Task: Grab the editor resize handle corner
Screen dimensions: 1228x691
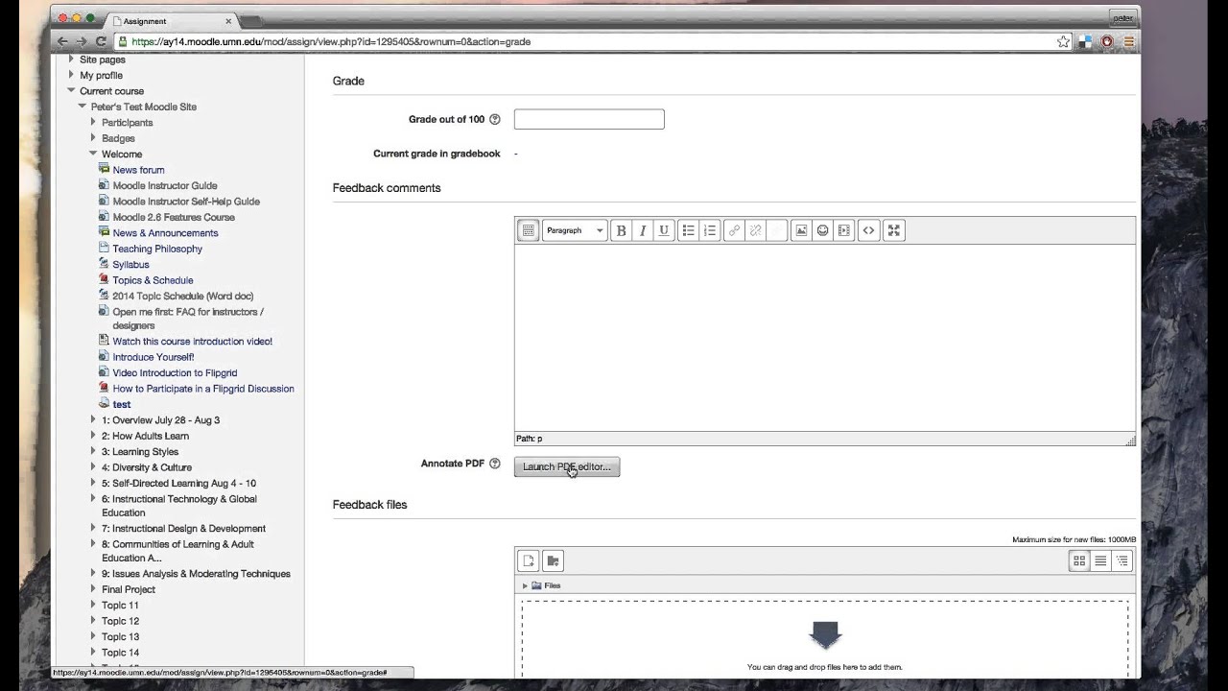Action: [1131, 441]
